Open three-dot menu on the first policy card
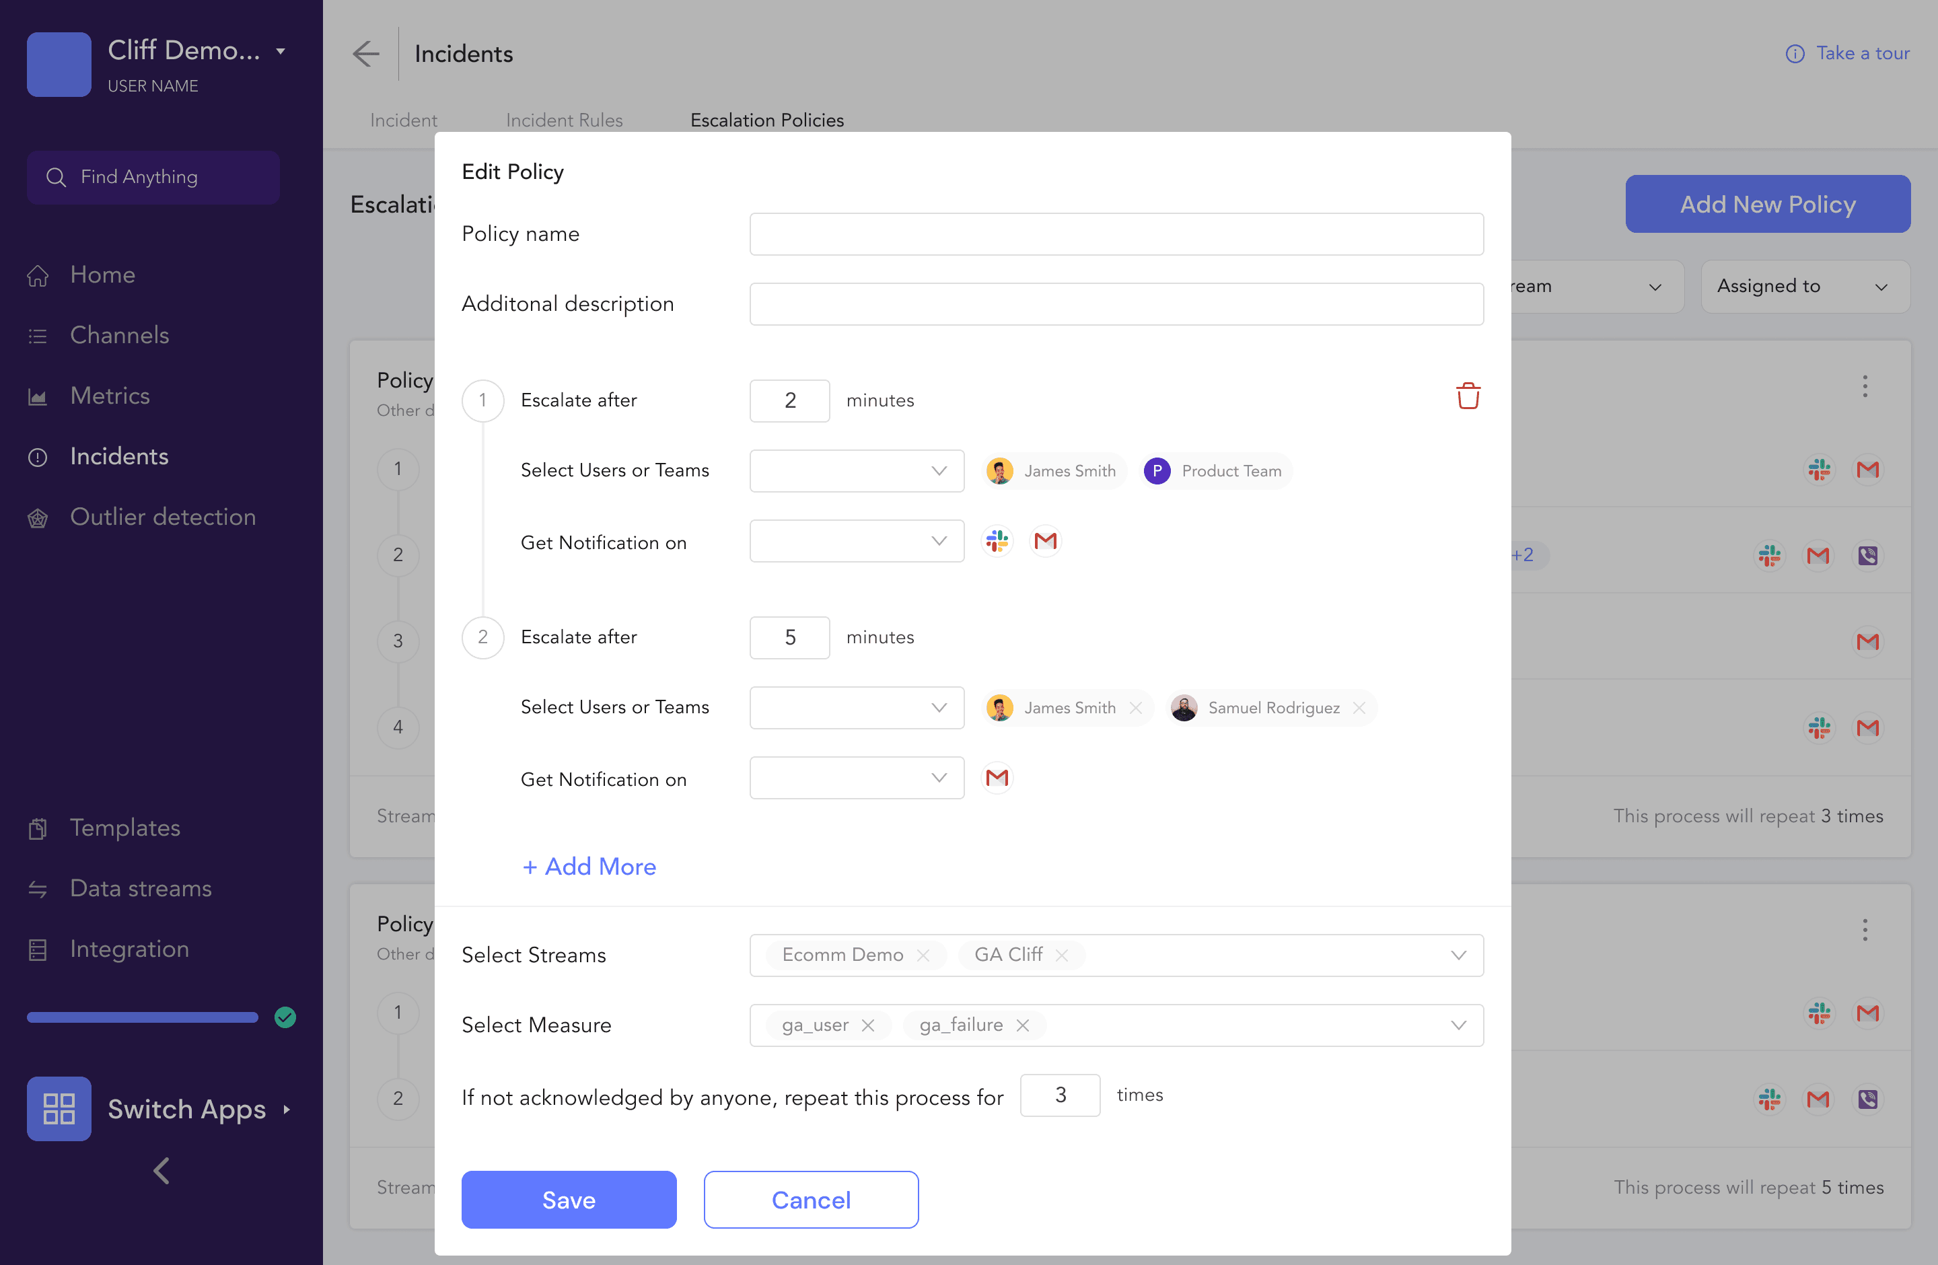1938x1265 pixels. click(x=1864, y=385)
